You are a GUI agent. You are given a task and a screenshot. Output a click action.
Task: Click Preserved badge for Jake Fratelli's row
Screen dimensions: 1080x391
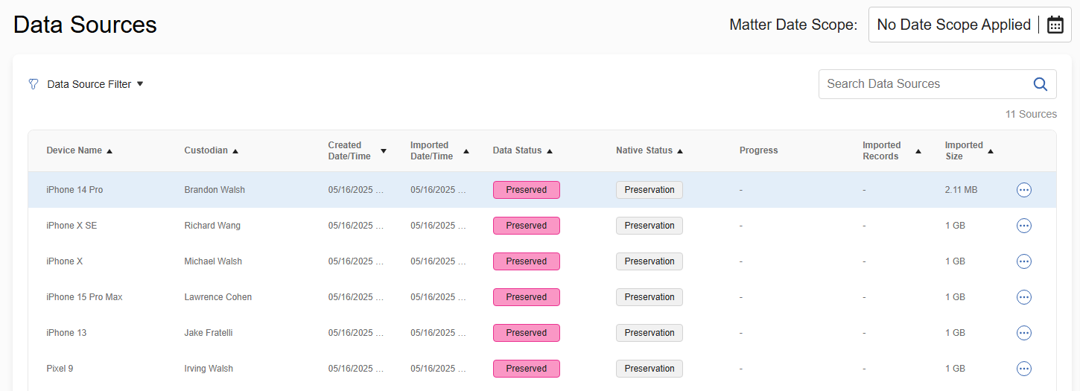(x=527, y=333)
